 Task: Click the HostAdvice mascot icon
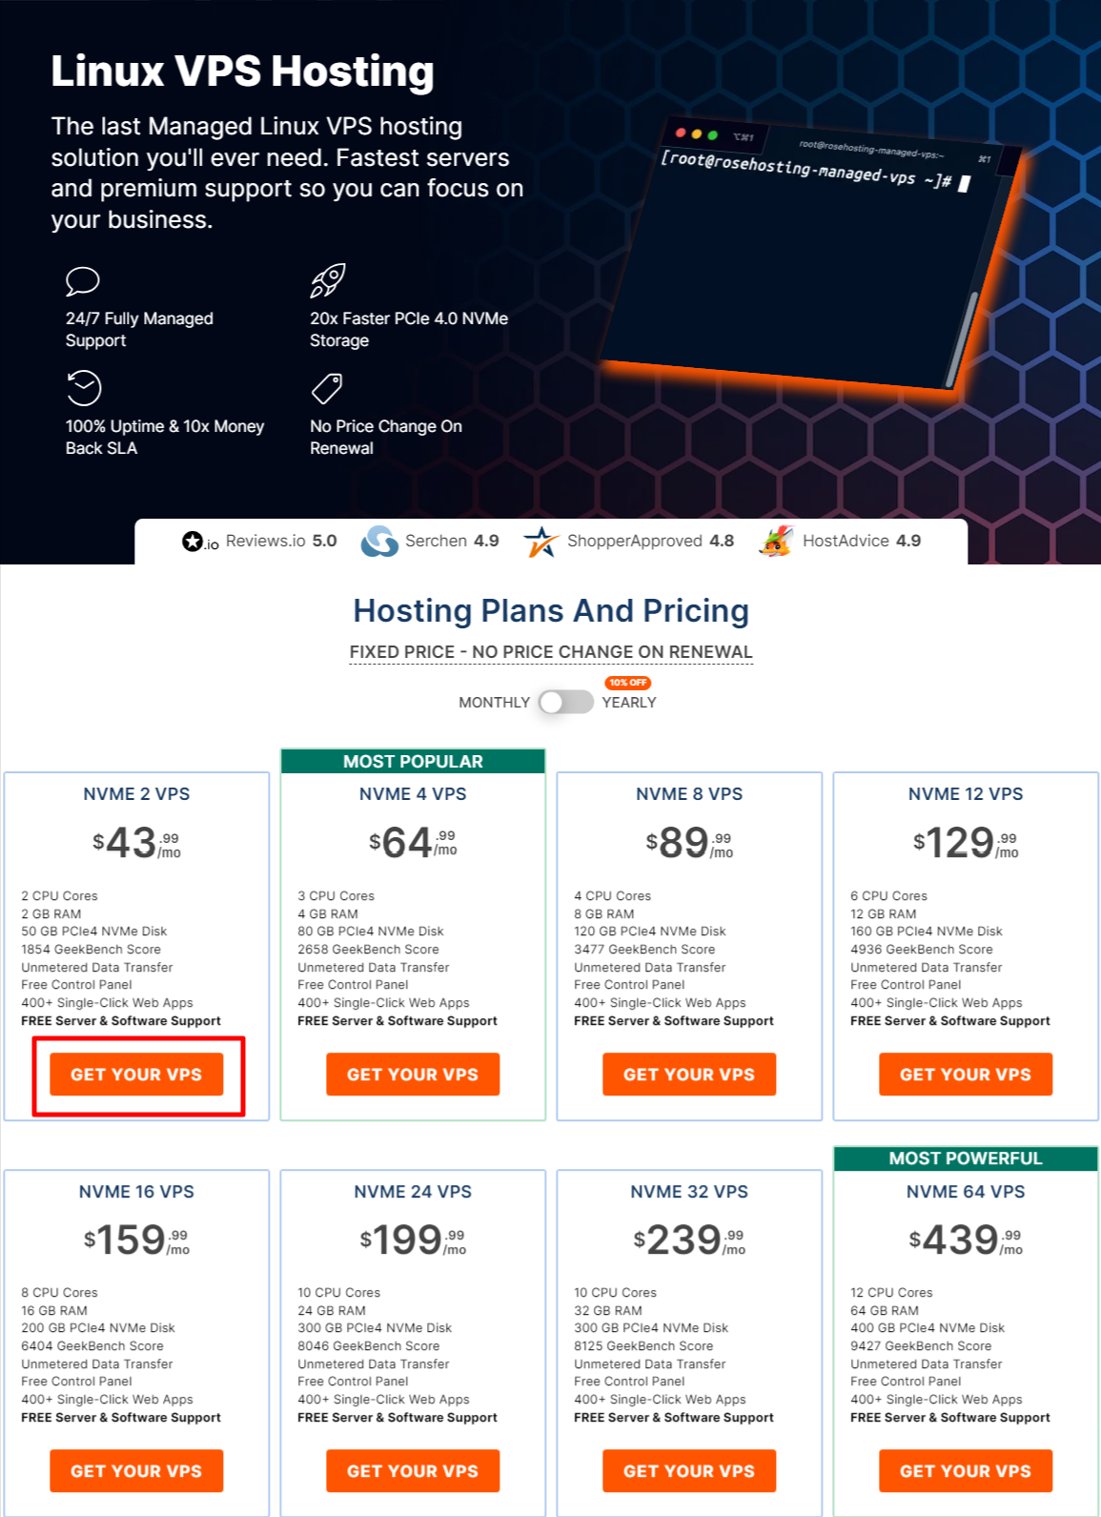776,541
